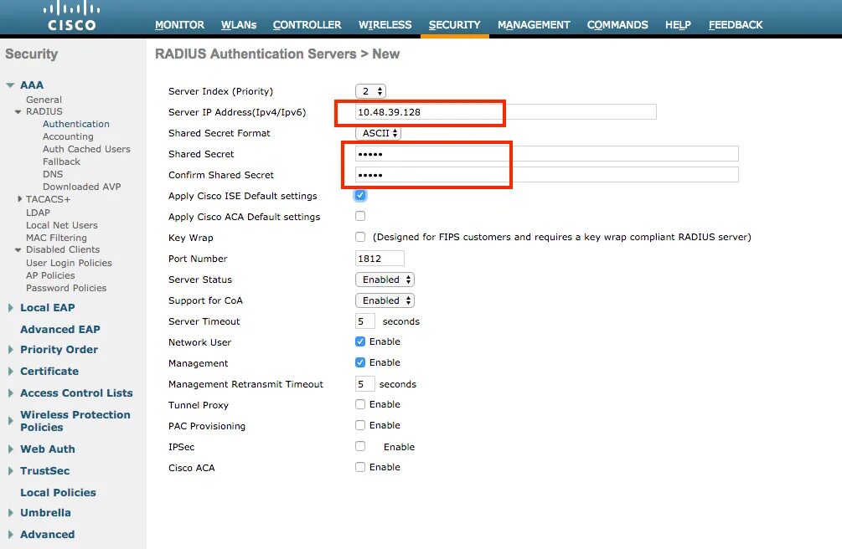Image resolution: width=842 pixels, height=549 pixels.
Task: Expand the TrustSec section arrow
Action: coord(11,470)
